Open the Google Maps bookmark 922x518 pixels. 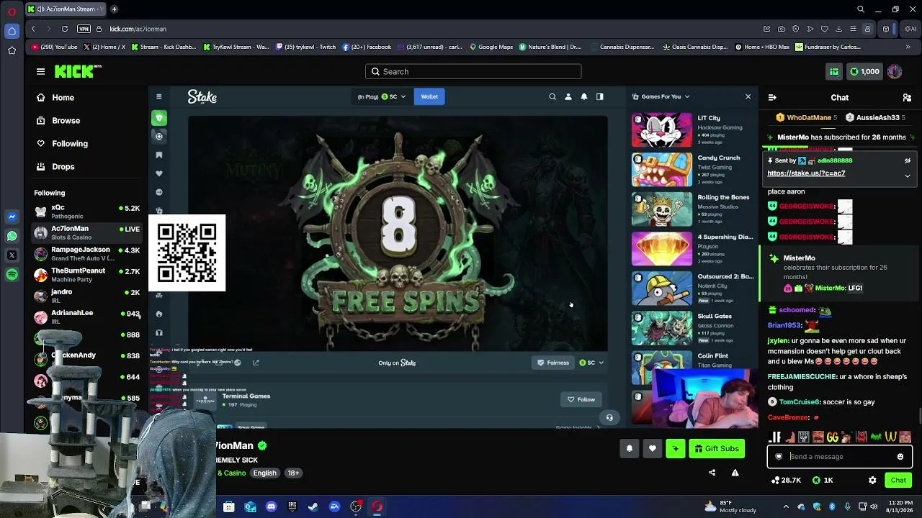point(491,47)
